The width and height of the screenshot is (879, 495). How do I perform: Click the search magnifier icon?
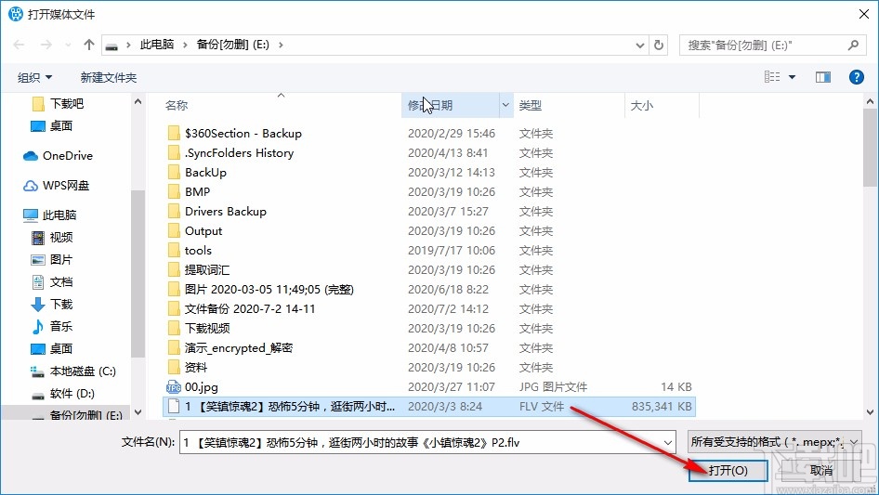click(x=853, y=45)
